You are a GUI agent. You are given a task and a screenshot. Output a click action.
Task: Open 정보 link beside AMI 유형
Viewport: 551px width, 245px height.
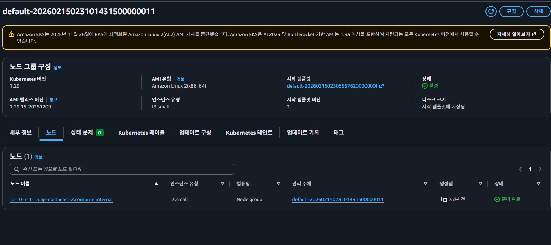click(x=181, y=79)
